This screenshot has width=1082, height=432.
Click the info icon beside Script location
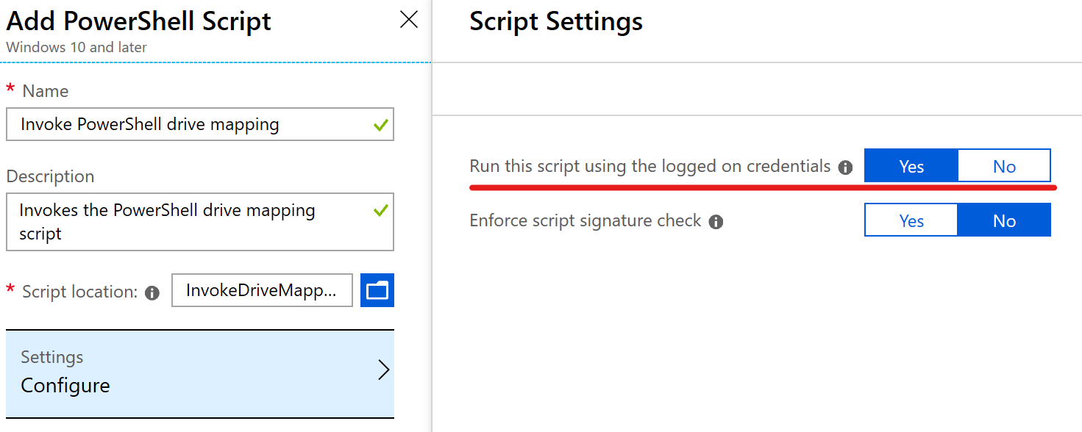pos(152,293)
